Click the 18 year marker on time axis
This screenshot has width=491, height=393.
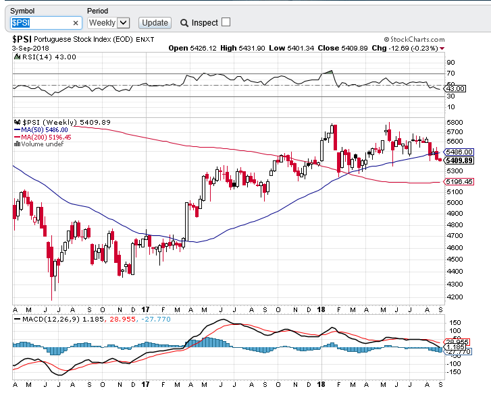[321, 309]
